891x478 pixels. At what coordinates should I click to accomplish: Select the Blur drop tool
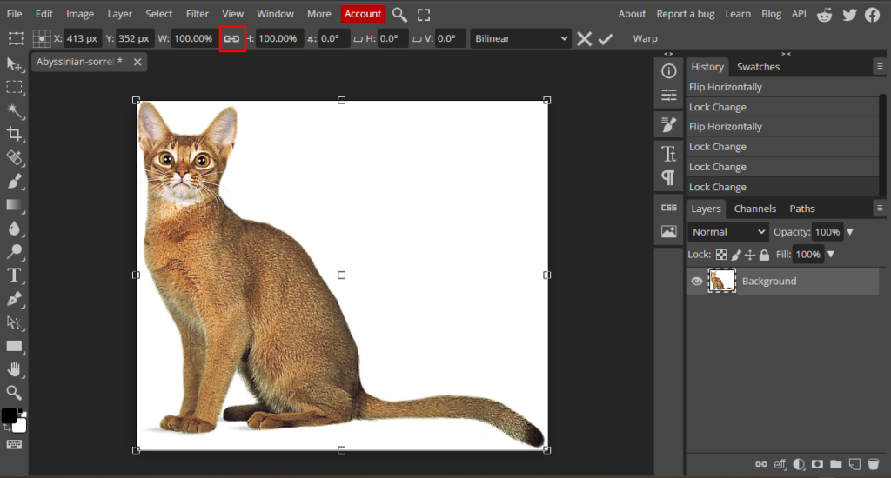coord(14,229)
